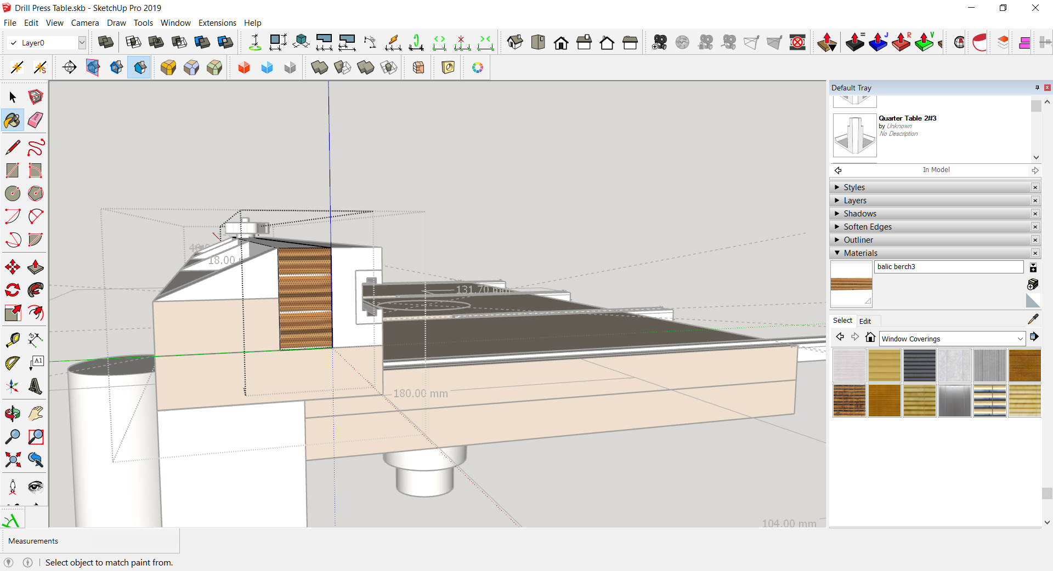Activate the Orbit tool

click(x=13, y=414)
